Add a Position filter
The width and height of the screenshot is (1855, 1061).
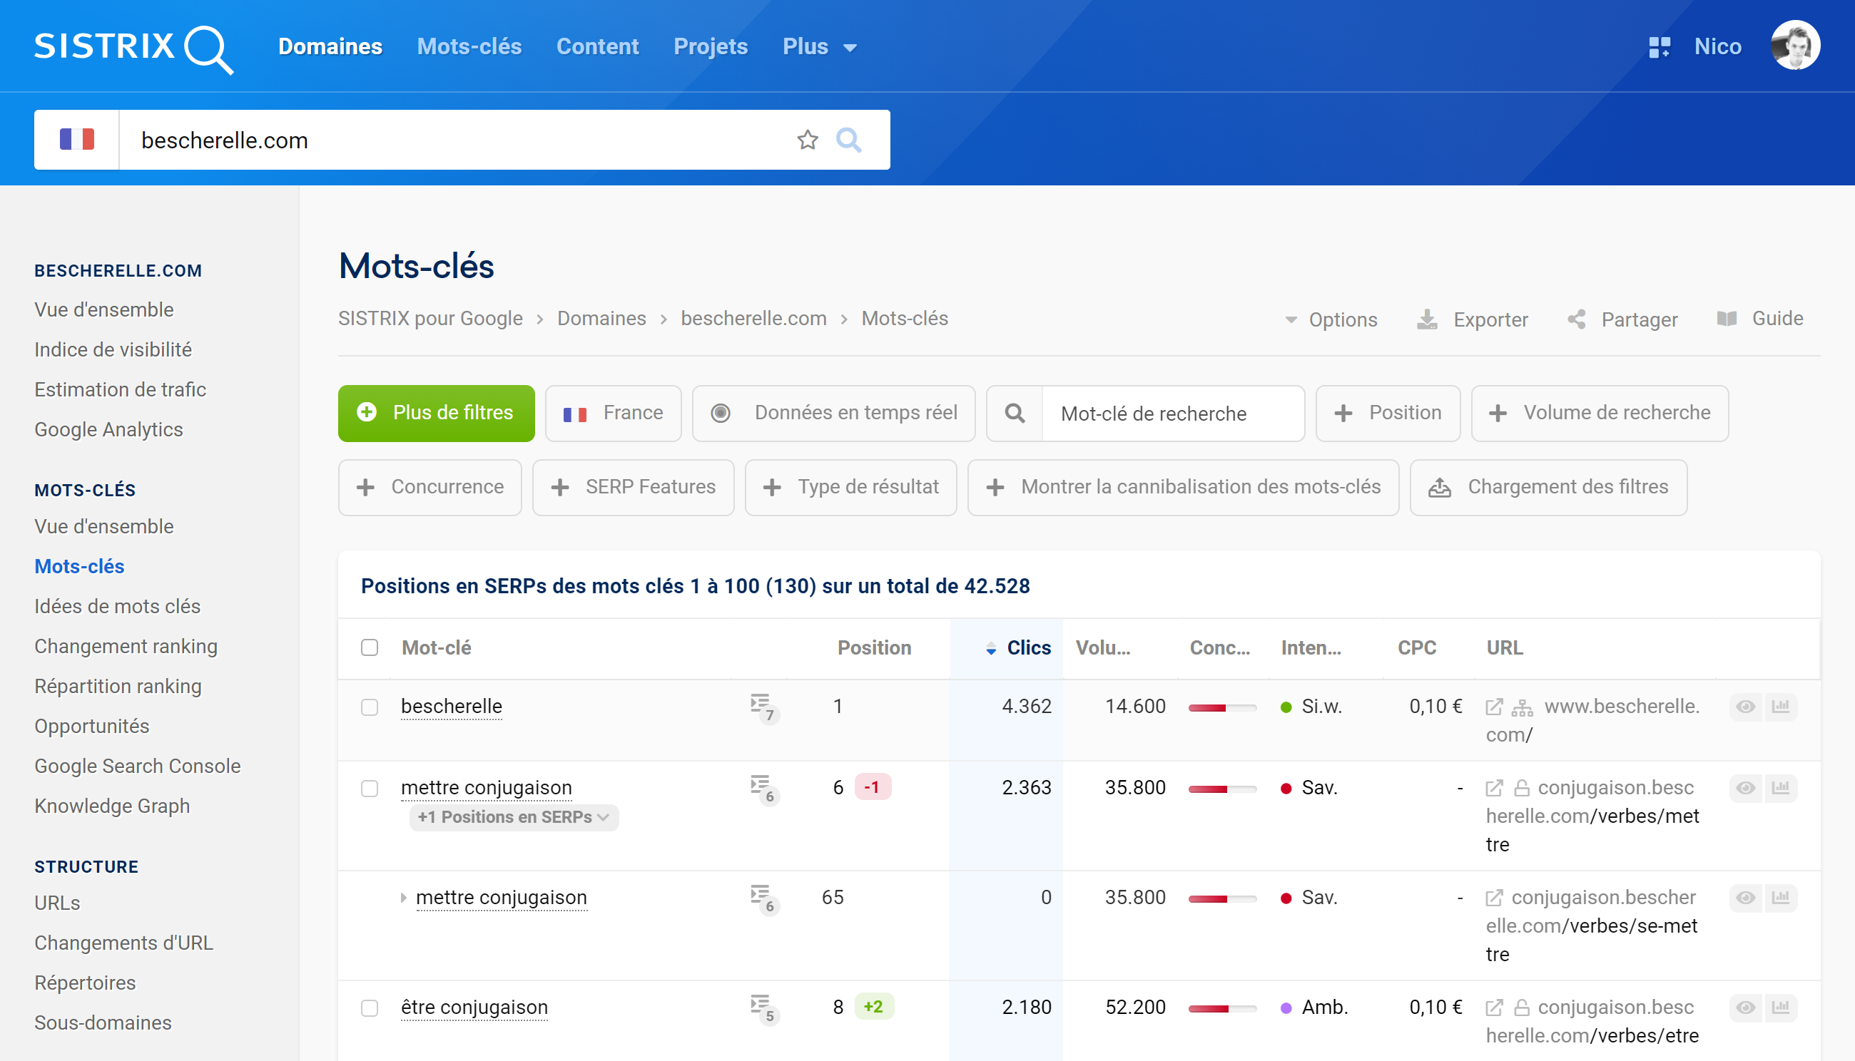[x=1388, y=413]
